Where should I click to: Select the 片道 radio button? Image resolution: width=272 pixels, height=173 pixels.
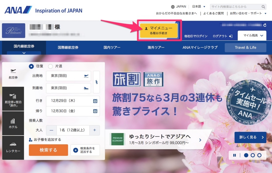pos(50,66)
